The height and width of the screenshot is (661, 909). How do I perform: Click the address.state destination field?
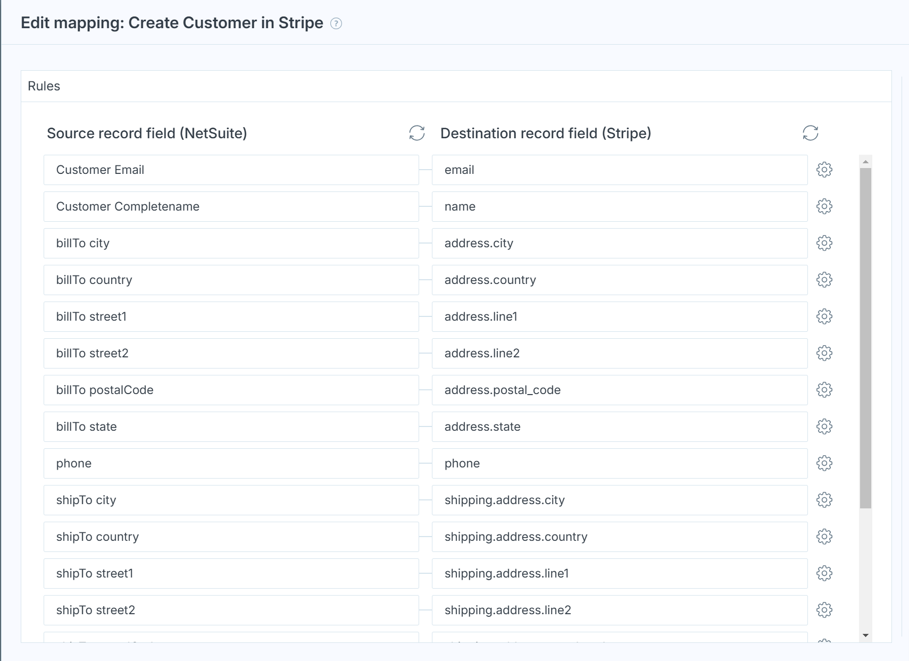[x=619, y=427]
